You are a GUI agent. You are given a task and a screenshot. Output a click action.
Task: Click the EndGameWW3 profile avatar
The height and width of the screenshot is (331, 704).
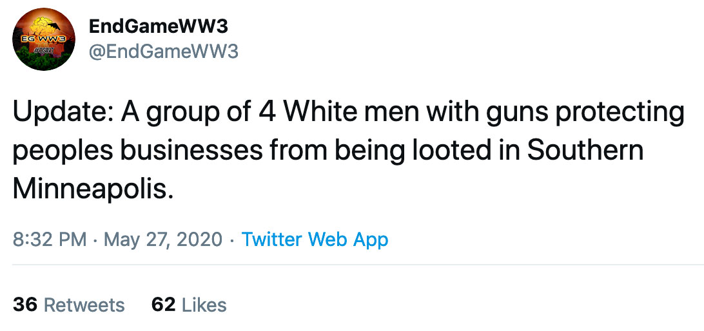[44, 40]
